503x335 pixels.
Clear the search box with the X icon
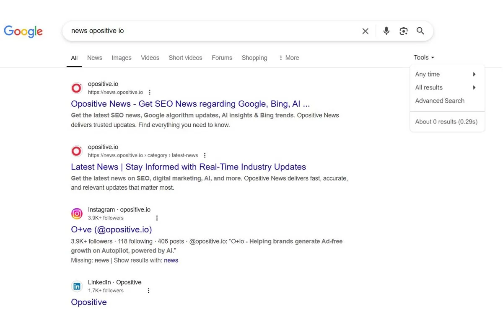[365, 31]
